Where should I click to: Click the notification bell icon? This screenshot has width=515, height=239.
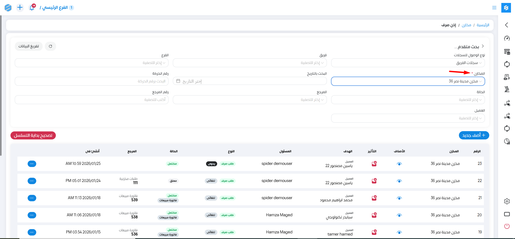[32, 7]
